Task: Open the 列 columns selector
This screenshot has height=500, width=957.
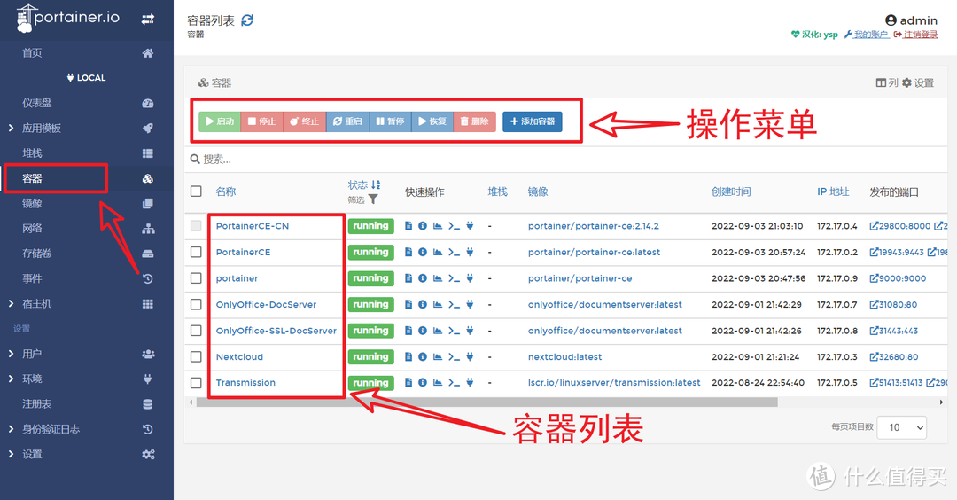Action: click(887, 82)
